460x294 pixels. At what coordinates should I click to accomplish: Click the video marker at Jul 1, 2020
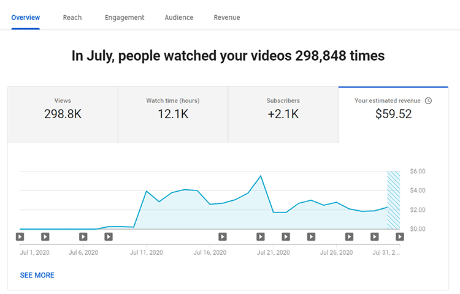tap(20, 236)
